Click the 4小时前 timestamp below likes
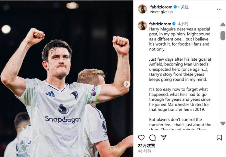Image resolution: width=226 pixels, height=157 pixels. pos(145,151)
